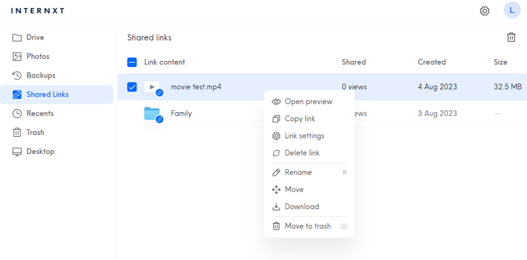Open Link settings from context menu

[x=304, y=136]
